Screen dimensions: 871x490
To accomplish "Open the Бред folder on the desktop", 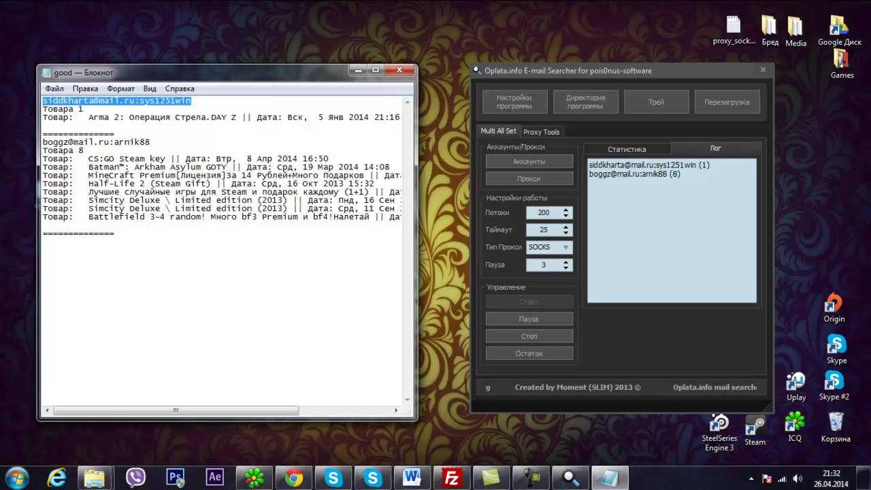I will [x=770, y=31].
